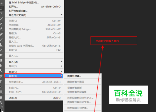Viewport: 156px width, 112px height.
Task: Select the Blur tool
Action: click(1, 65)
